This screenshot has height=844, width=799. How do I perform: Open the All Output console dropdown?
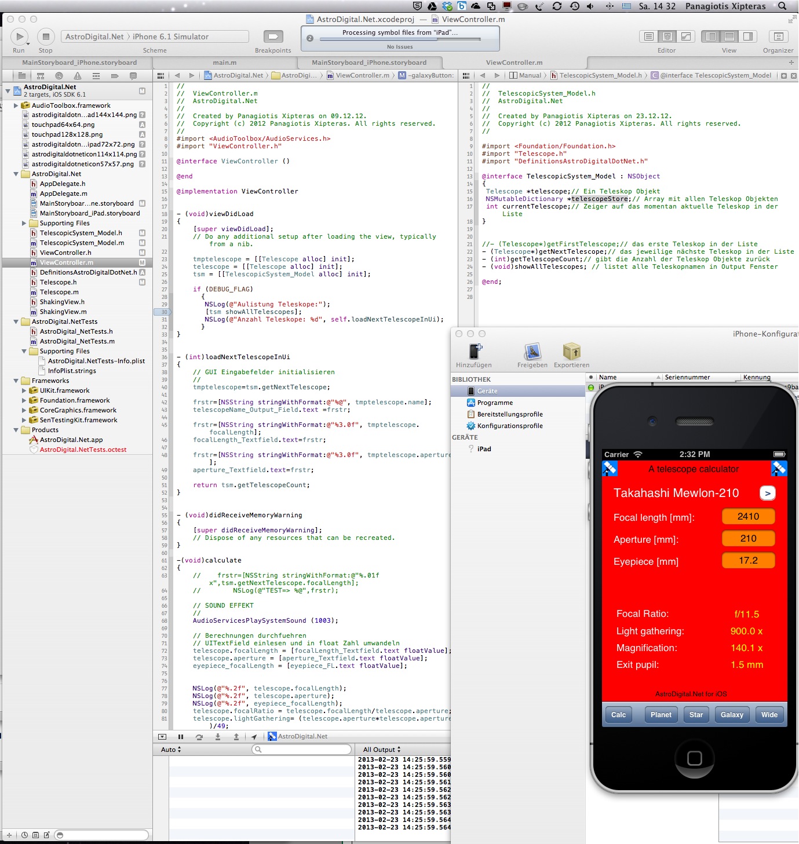pyautogui.click(x=382, y=750)
